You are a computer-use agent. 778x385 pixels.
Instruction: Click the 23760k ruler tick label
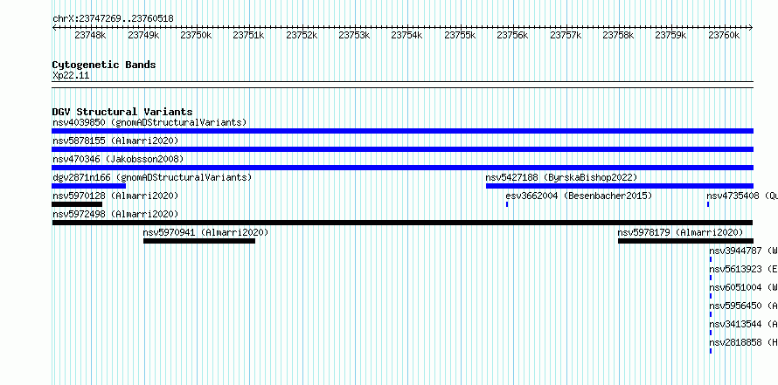pyautogui.click(x=724, y=35)
